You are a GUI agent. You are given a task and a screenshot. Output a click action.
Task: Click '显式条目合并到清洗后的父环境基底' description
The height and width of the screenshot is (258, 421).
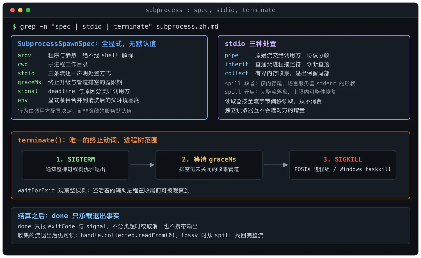point(94,100)
